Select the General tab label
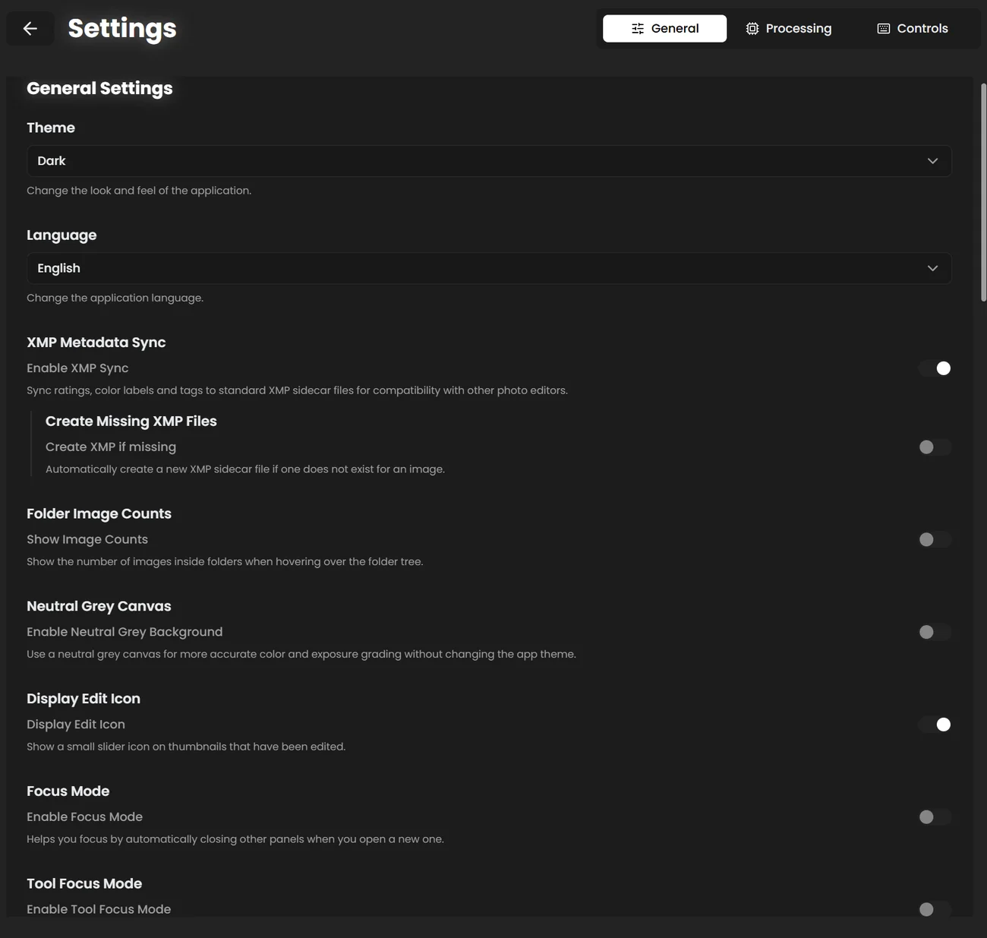Screen dimensions: 987x938 (675, 28)
